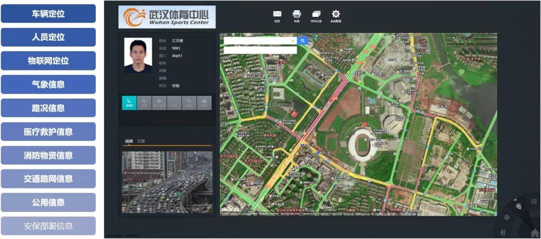
Task: Open the 车辆定位 vehicle positioning section
Action: click(x=48, y=14)
